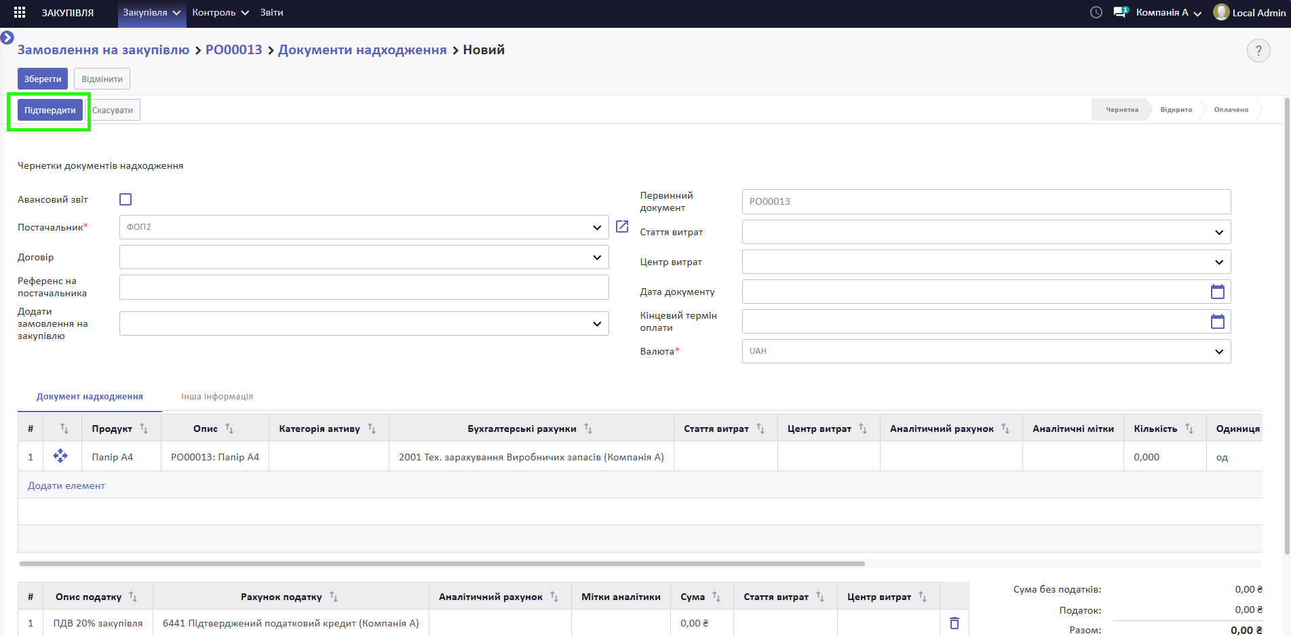Click the Чернетка status stage

tap(1121, 110)
